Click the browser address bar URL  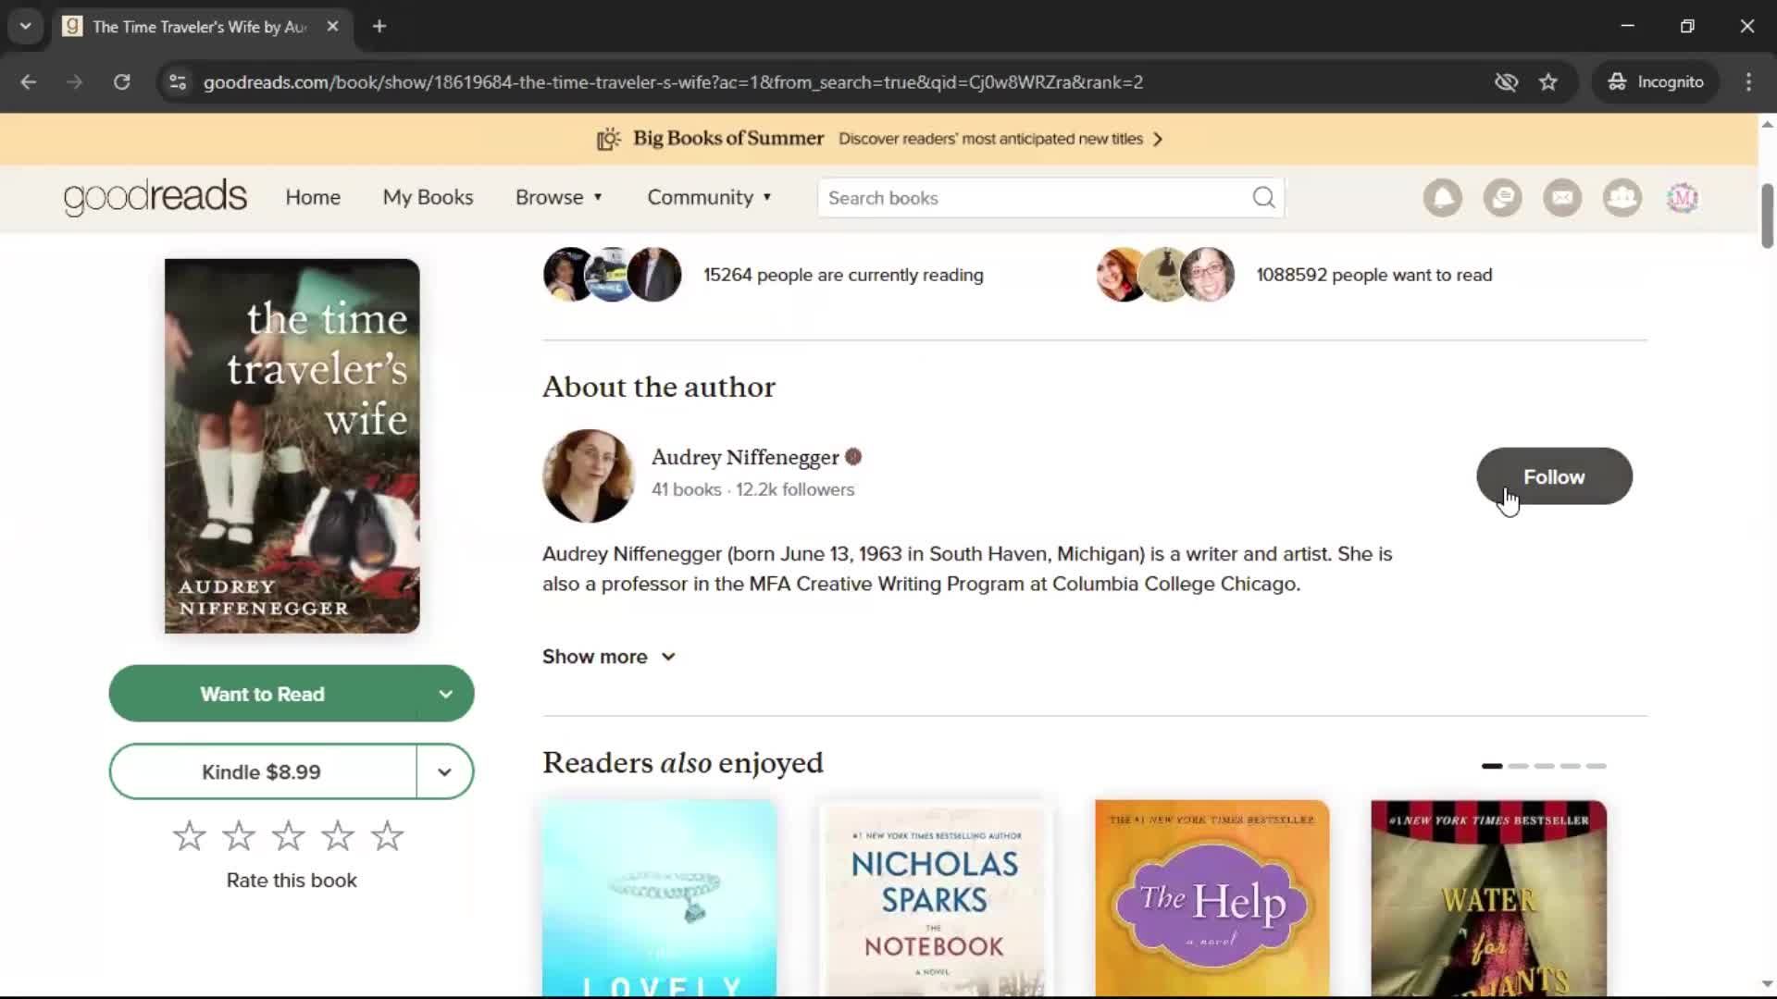673,82
